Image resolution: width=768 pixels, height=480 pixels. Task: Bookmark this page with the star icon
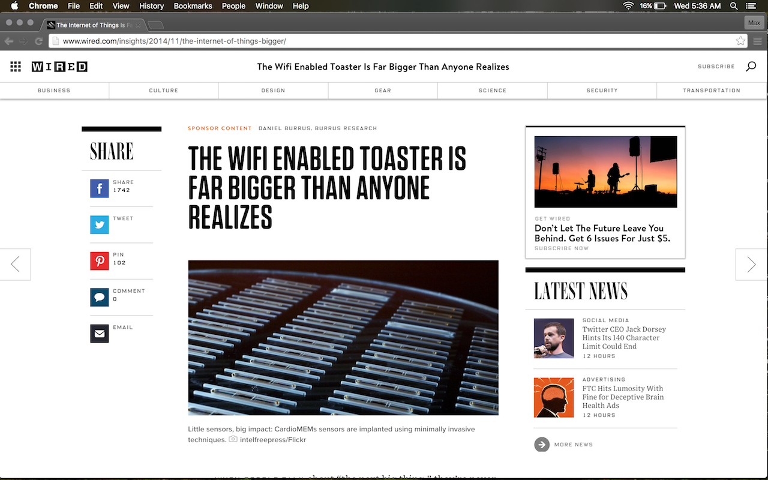740,41
